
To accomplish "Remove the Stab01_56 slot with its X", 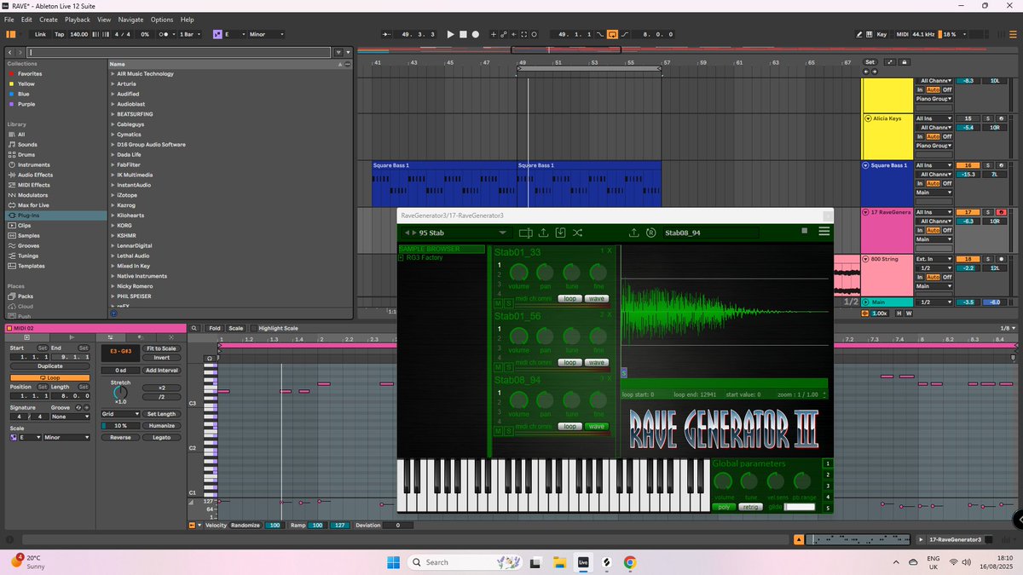I will [x=609, y=314].
